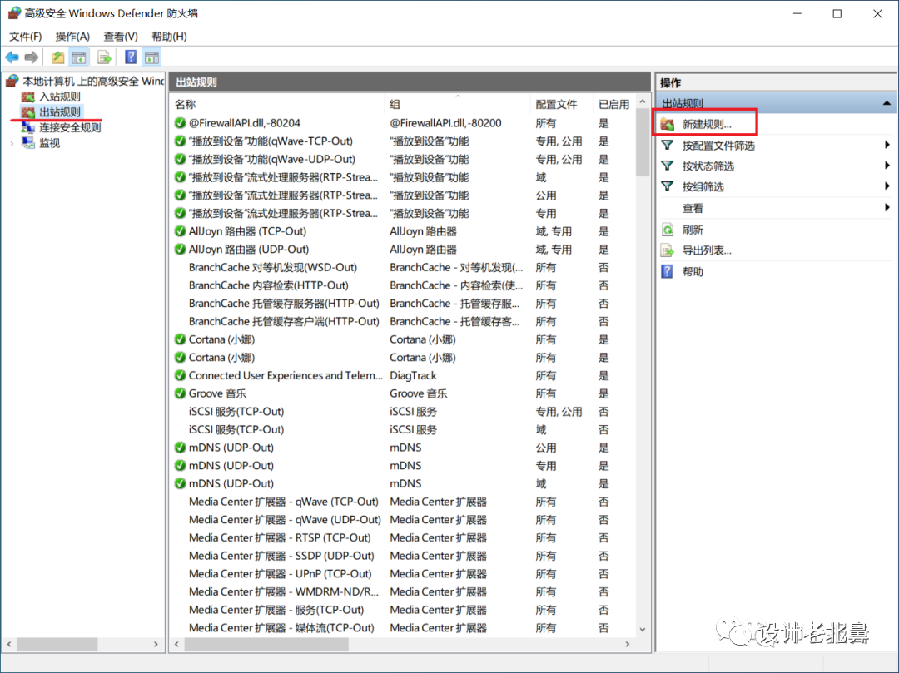Click the funnel icon for 按组筛选
The width and height of the screenshot is (899, 673).
pos(668,186)
